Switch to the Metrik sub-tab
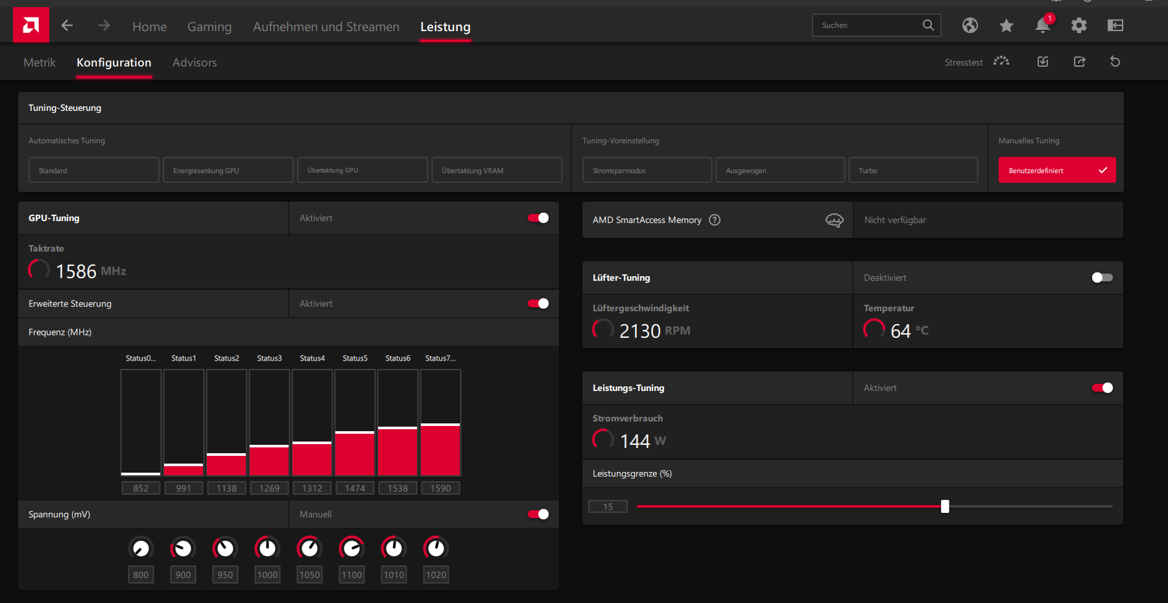 tap(40, 62)
